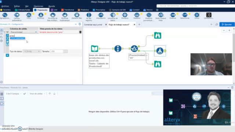Switch to Predictivo tool category
The image size is (235, 132).
pos(83,10)
